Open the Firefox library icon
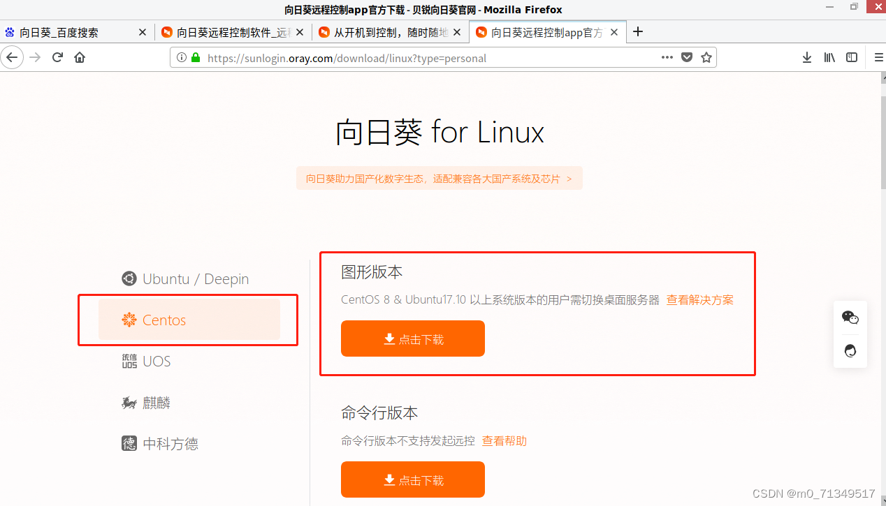The image size is (886, 506). point(829,57)
